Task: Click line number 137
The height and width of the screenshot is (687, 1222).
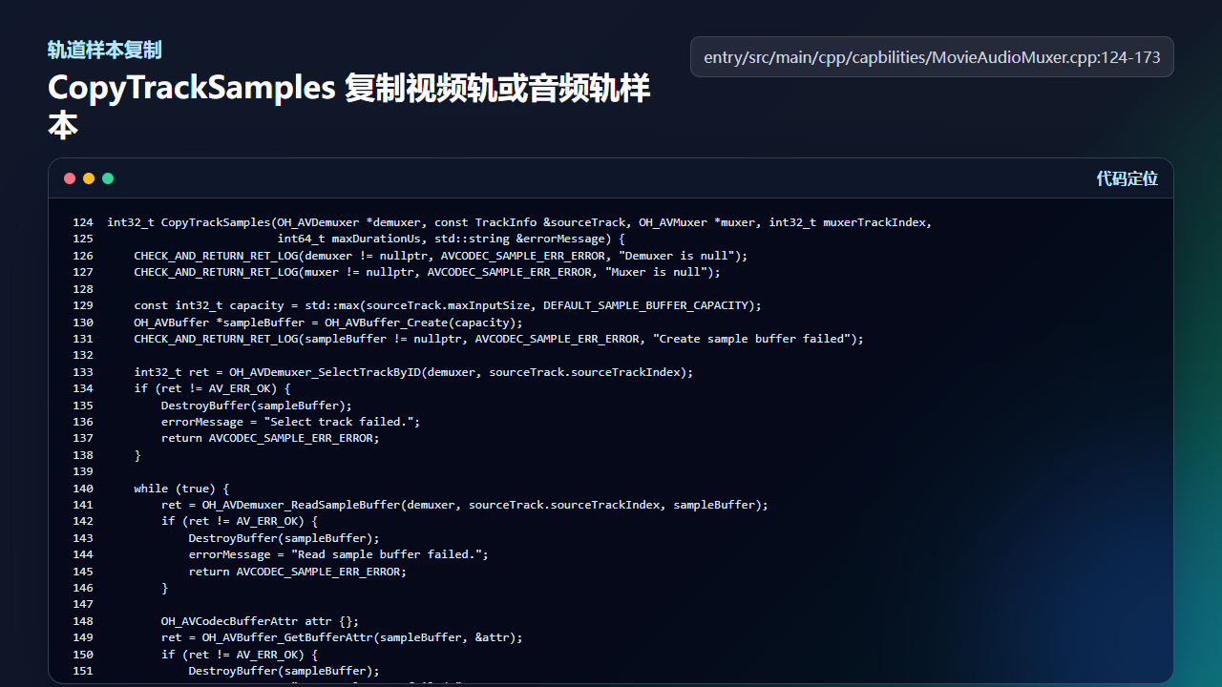Action: (83, 438)
